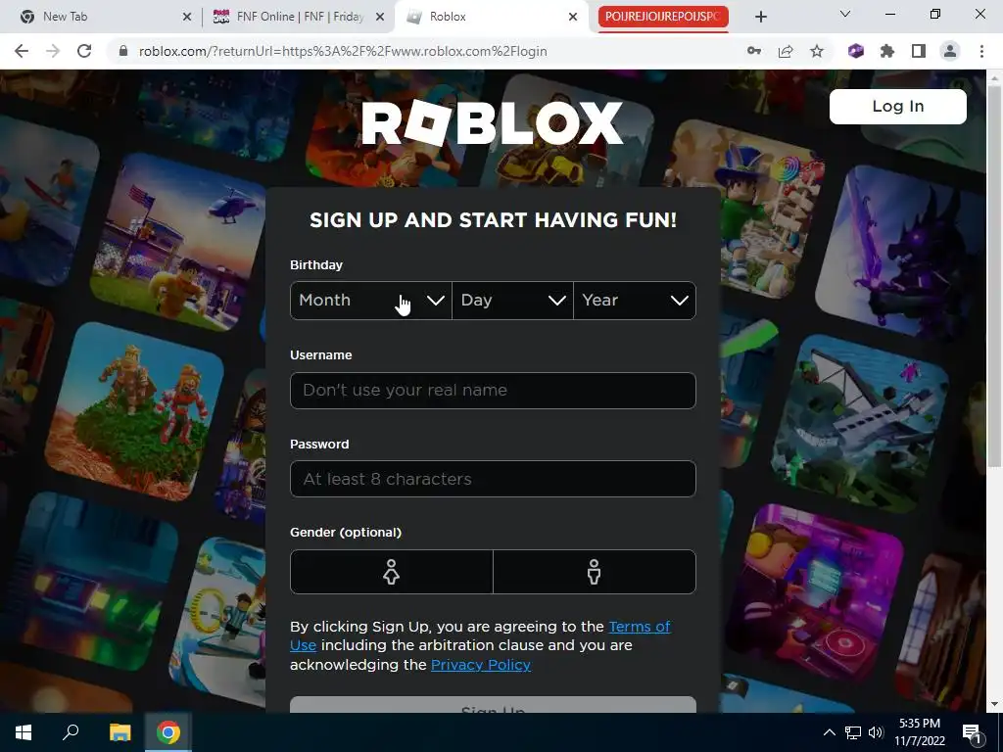Click the Chrome taskbar icon
Image resolution: width=1003 pixels, height=752 pixels.
168,732
